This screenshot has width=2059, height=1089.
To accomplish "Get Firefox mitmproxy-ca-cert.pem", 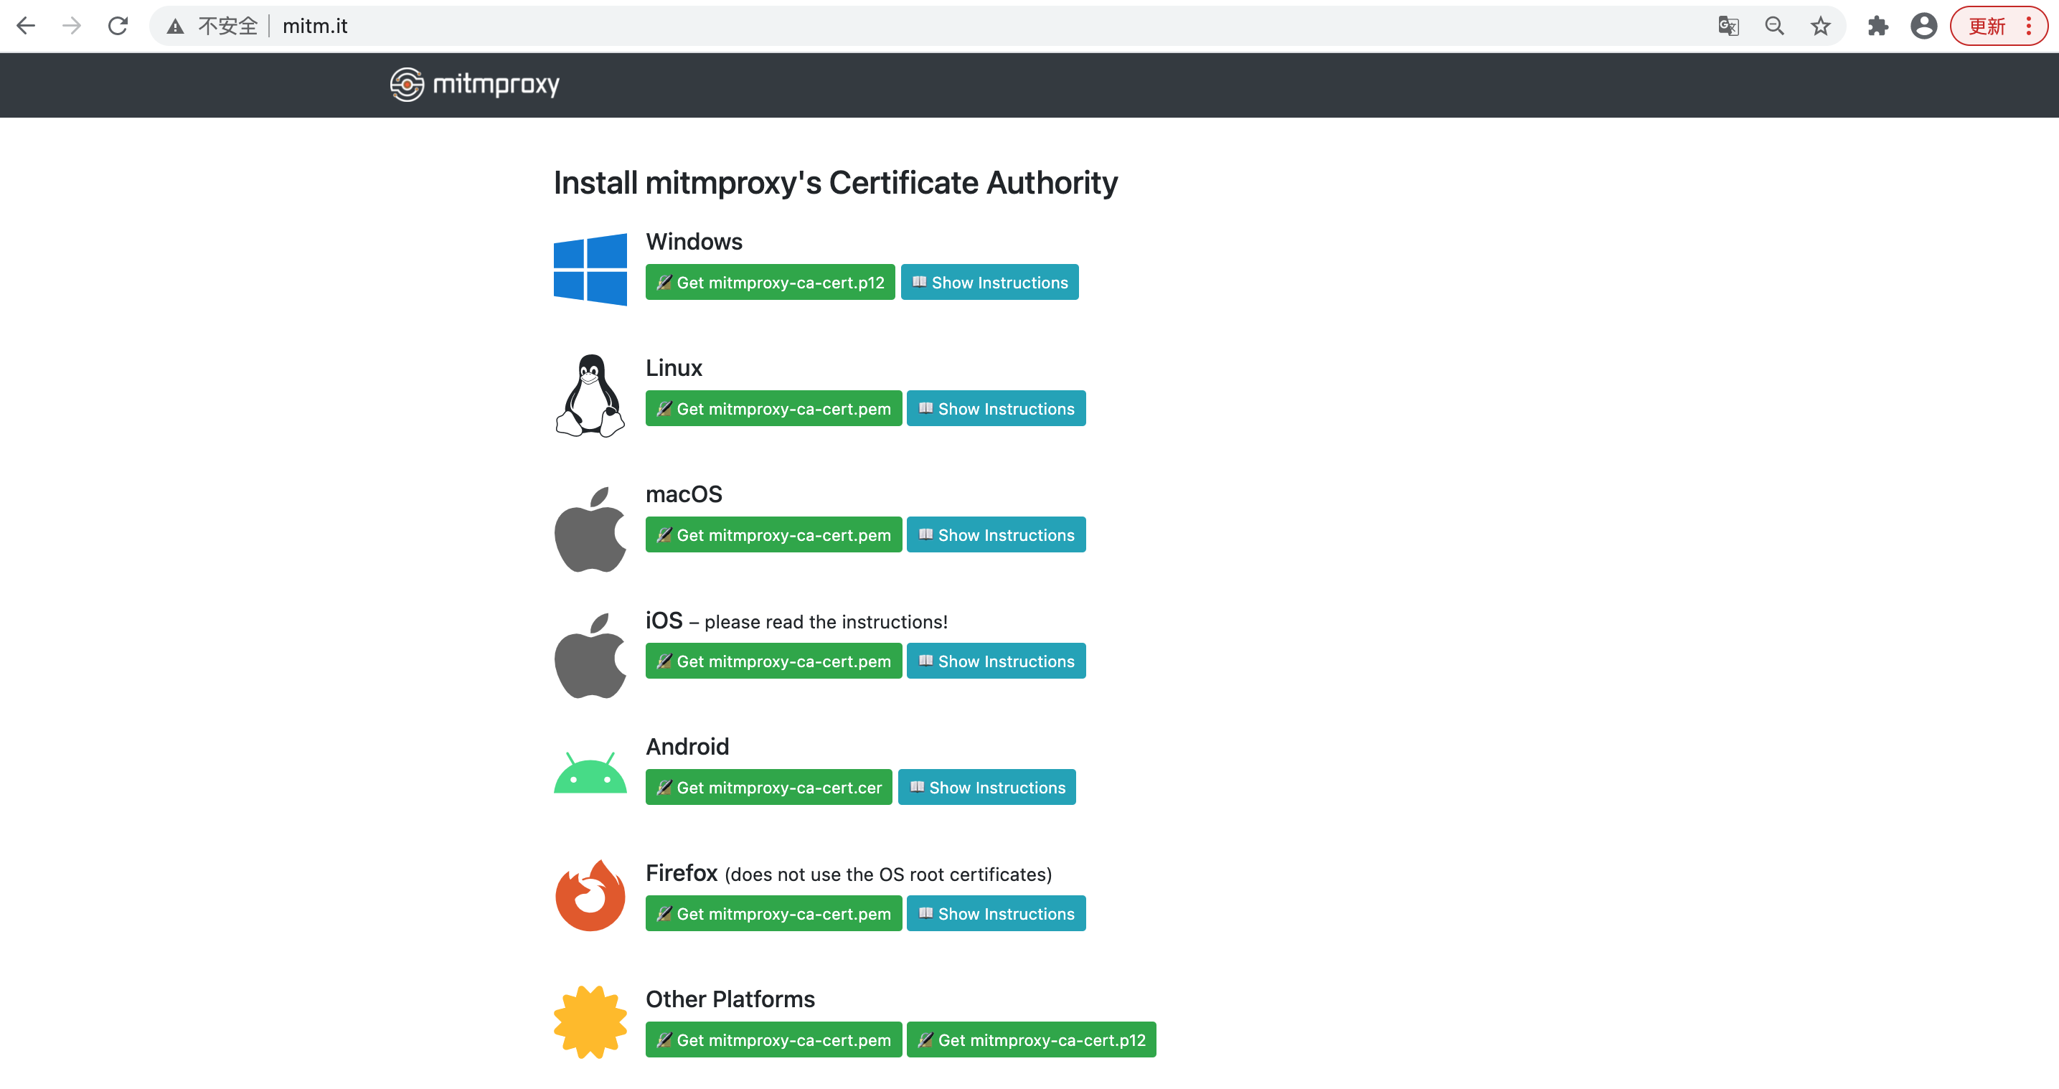I will pyautogui.click(x=773, y=914).
